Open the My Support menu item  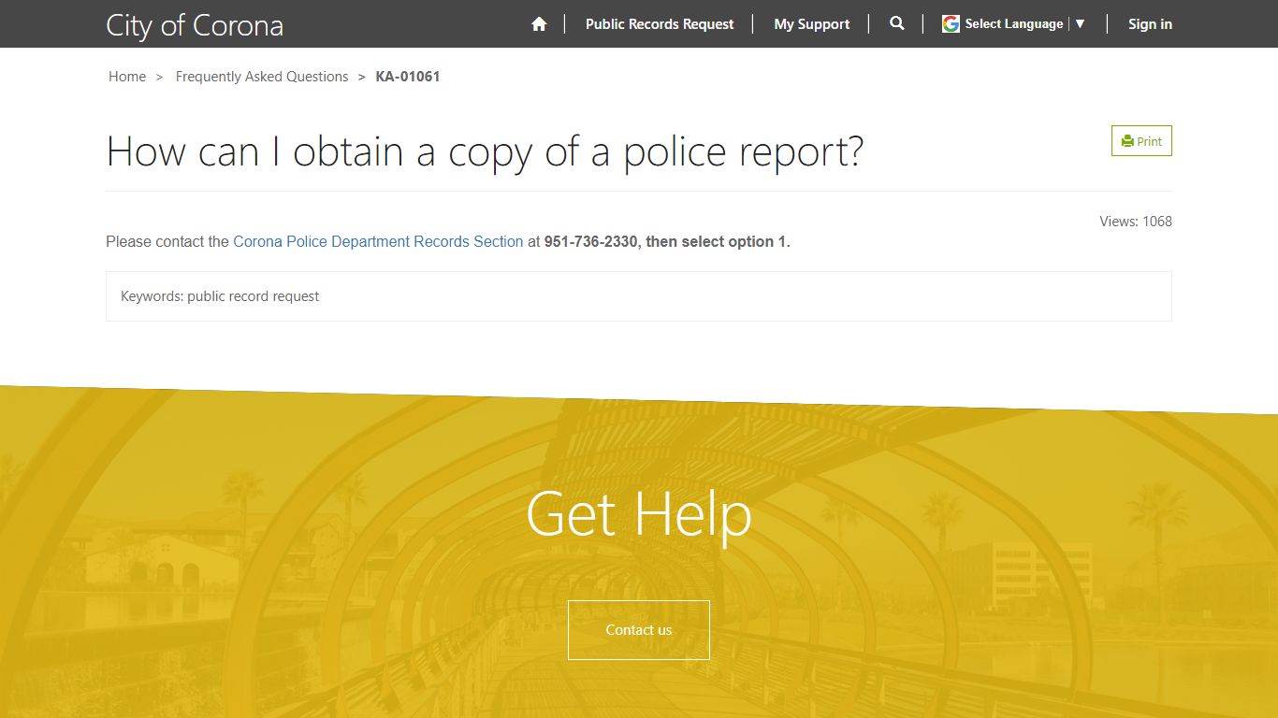[812, 24]
